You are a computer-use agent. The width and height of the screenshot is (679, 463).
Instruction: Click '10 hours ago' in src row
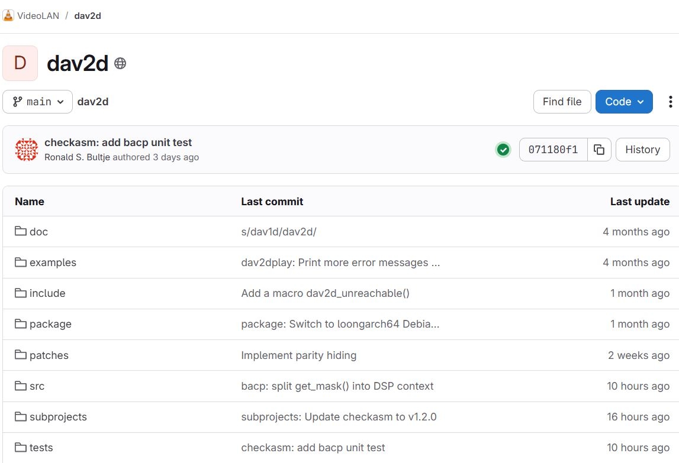tap(638, 386)
